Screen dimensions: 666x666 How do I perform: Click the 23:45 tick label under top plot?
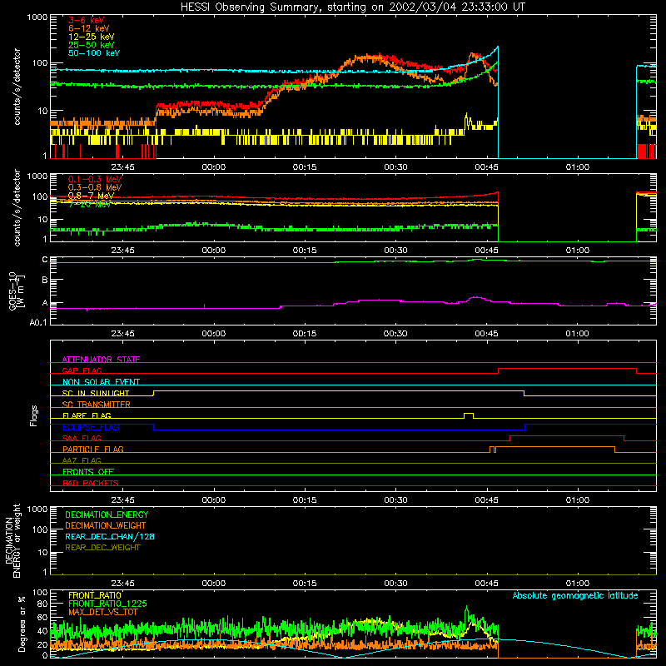click(x=122, y=167)
